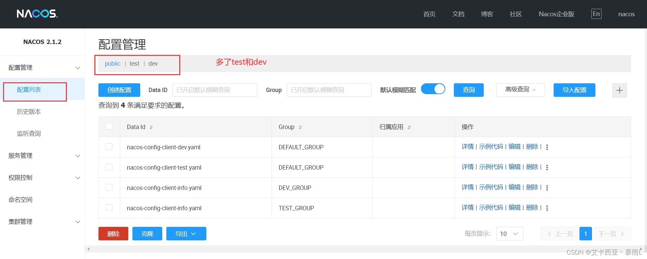This screenshot has width=647, height=259.
Task: Sort by Data Id column
Action: [x=151, y=127]
